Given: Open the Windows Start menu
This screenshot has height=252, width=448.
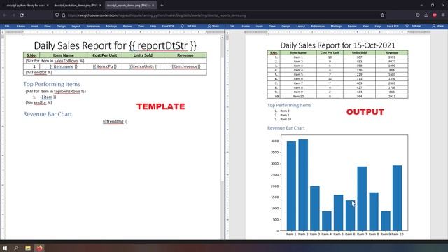Looking at the screenshot, I should [x=5, y=248].
